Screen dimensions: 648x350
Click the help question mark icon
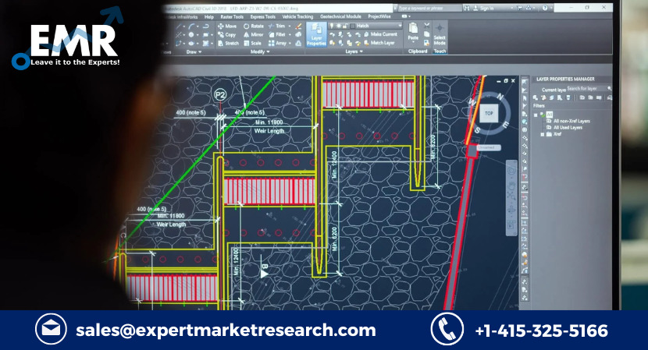pos(545,8)
